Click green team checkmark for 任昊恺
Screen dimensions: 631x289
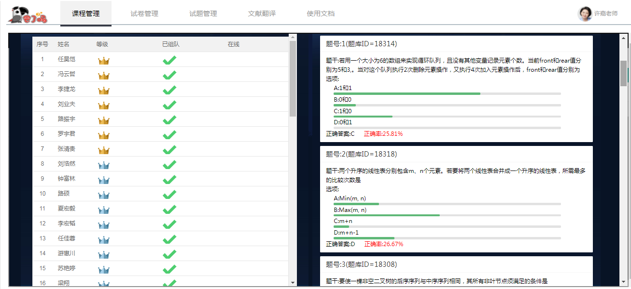click(x=169, y=60)
